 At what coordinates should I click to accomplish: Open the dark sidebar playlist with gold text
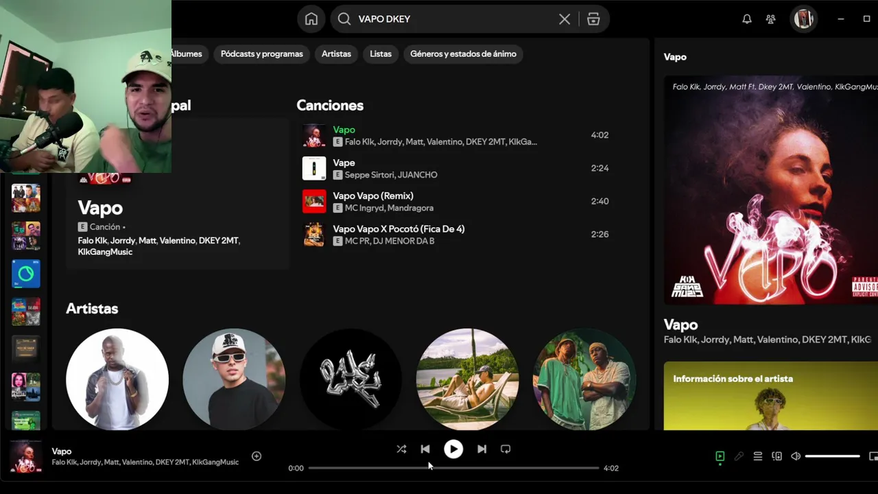coord(26,350)
